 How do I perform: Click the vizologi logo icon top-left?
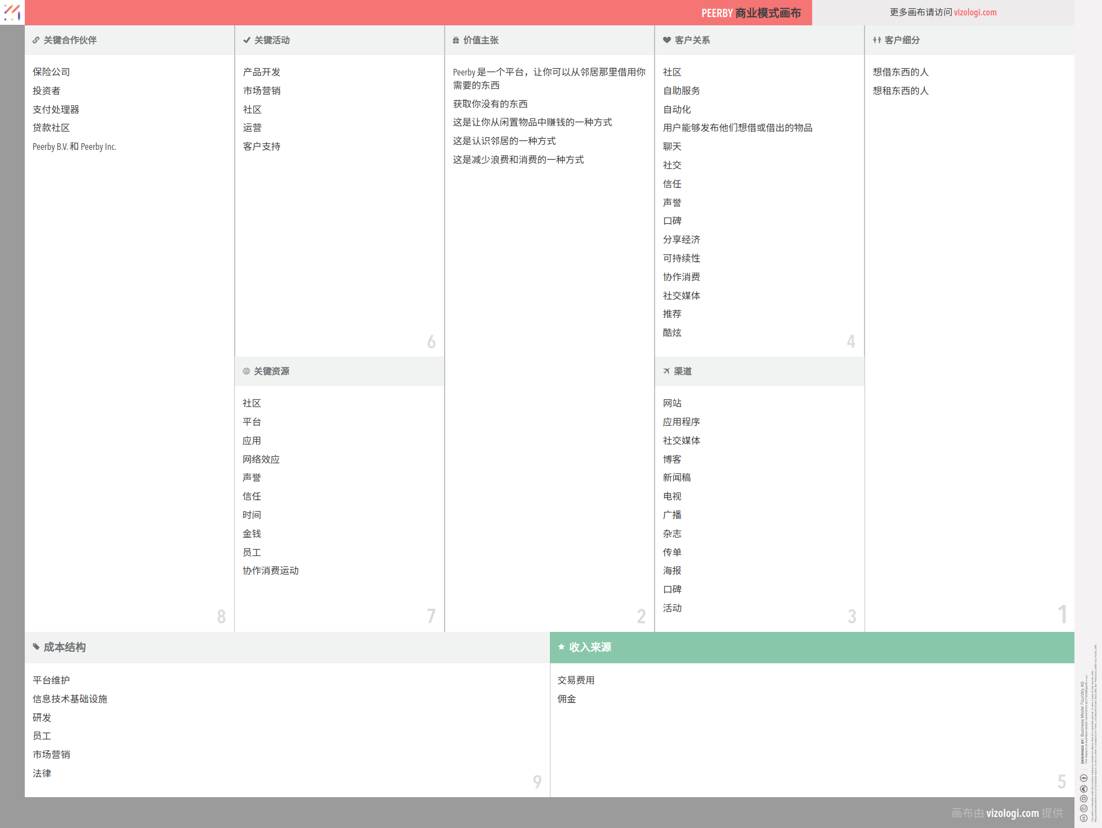[12, 12]
